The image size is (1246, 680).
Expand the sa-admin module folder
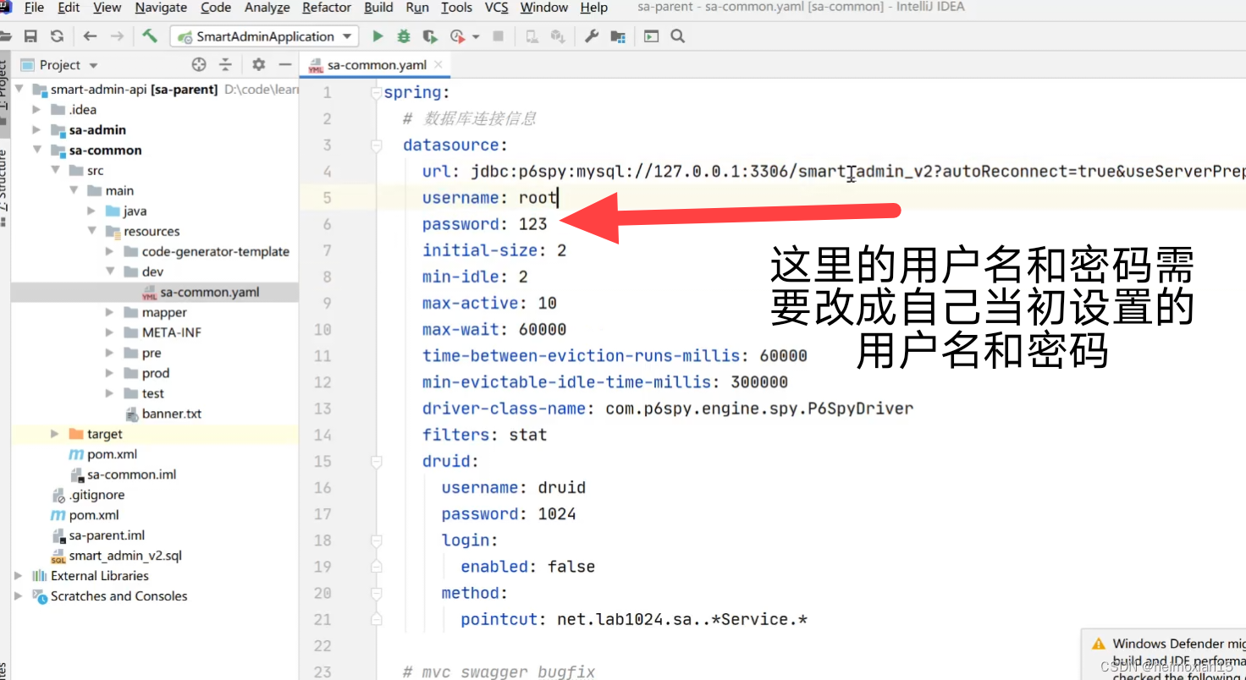[36, 130]
